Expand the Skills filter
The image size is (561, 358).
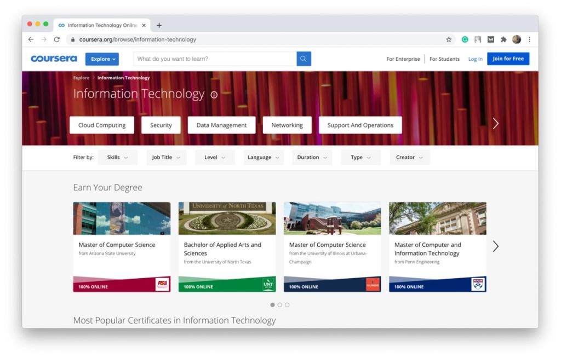pos(117,157)
